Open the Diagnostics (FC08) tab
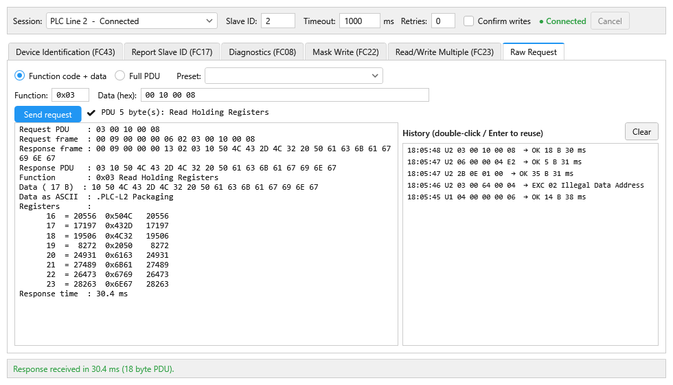The image size is (673, 385). (x=262, y=52)
